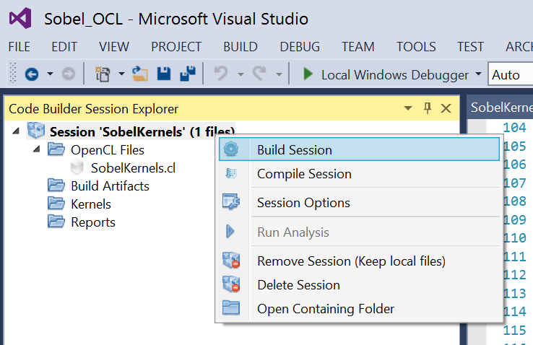Image resolution: width=533 pixels, height=345 pixels.
Task: Collapse the OpenCL Files folder node
Action: coord(37,149)
